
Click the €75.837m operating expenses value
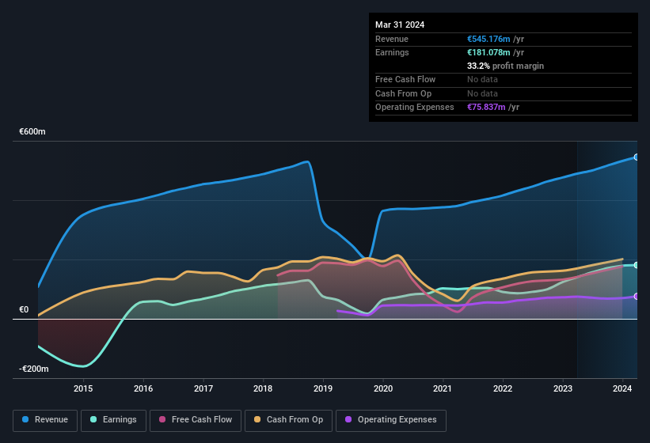[486, 107]
